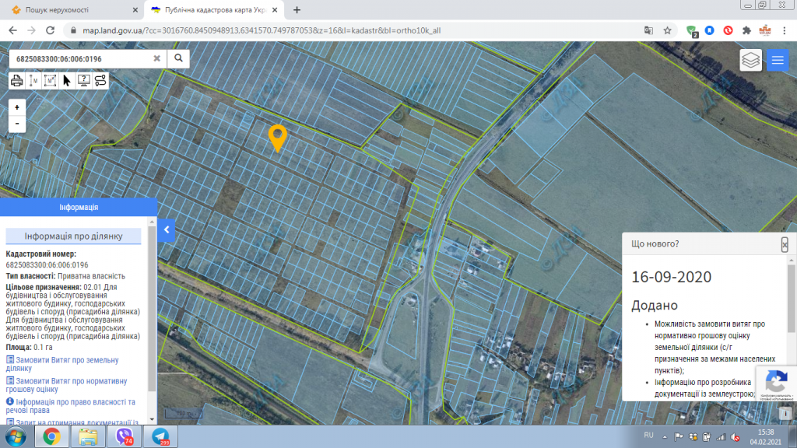Image resolution: width=797 pixels, height=448 pixels.
Task: Open Інформація про право власності link
Action: coord(75,405)
